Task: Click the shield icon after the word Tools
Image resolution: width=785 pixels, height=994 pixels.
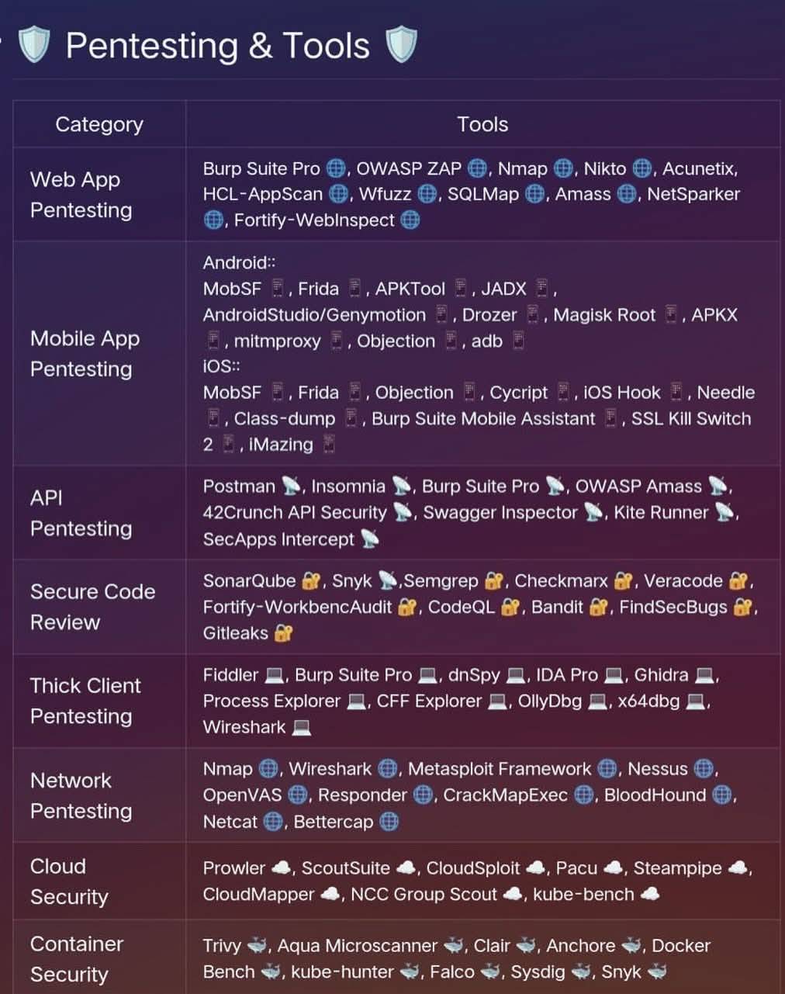Action: [x=401, y=45]
